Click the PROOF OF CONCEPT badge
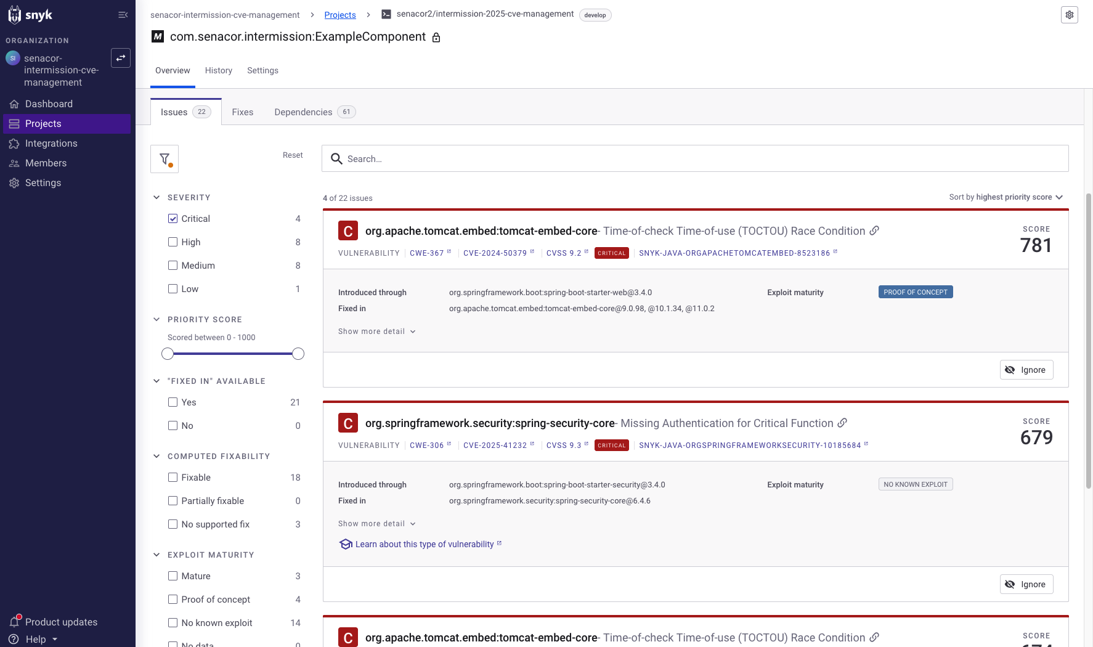Image resolution: width=1093 pixels, height=647 pixels. click(x=916, y=292)
